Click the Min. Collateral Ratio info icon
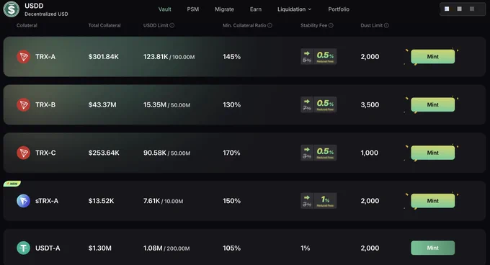Screen dimensions: 490x265 click(269, 25)
